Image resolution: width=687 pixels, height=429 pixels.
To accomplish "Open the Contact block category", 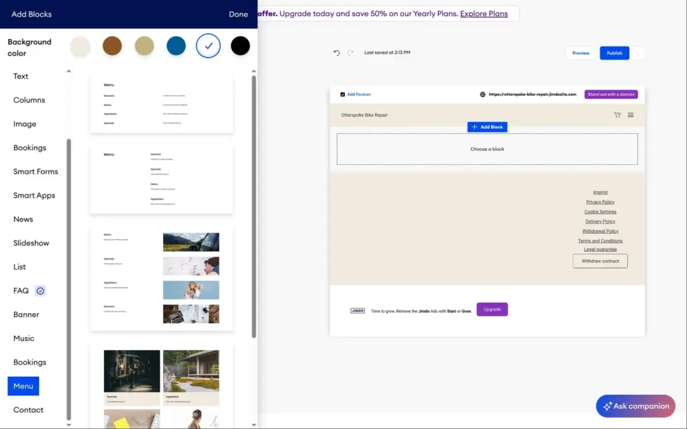I will click(28, 410).
